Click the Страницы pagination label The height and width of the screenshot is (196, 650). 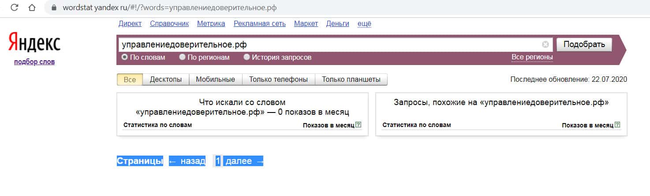tap(140, 161)
